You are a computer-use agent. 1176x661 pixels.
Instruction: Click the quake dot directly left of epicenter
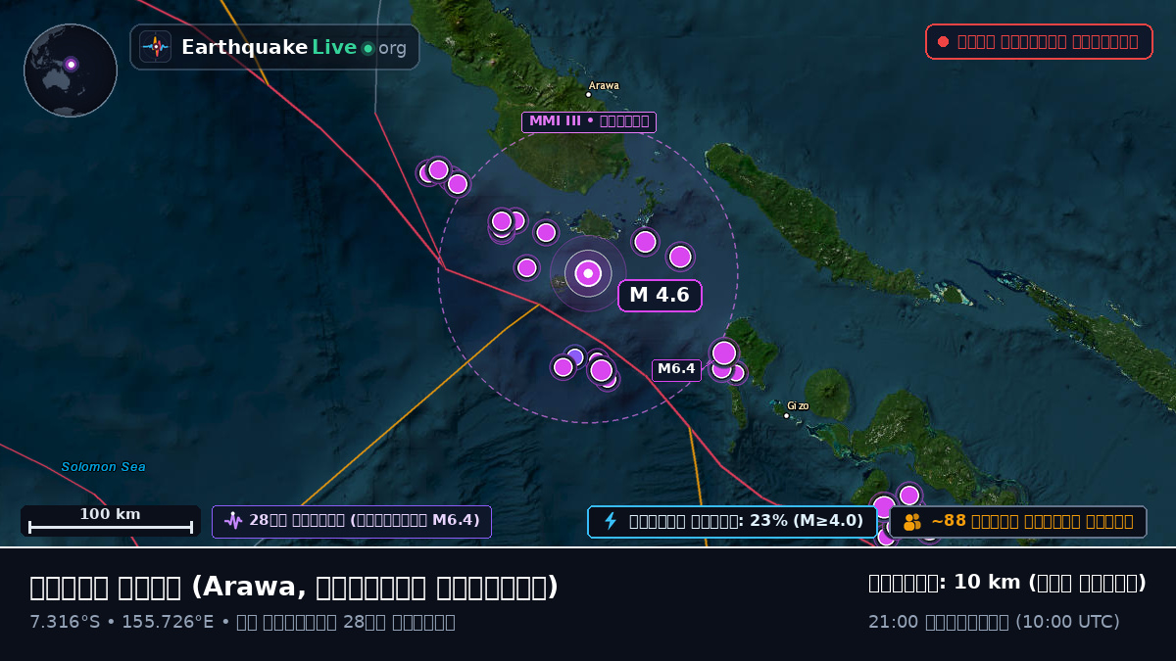coord(527,267)
